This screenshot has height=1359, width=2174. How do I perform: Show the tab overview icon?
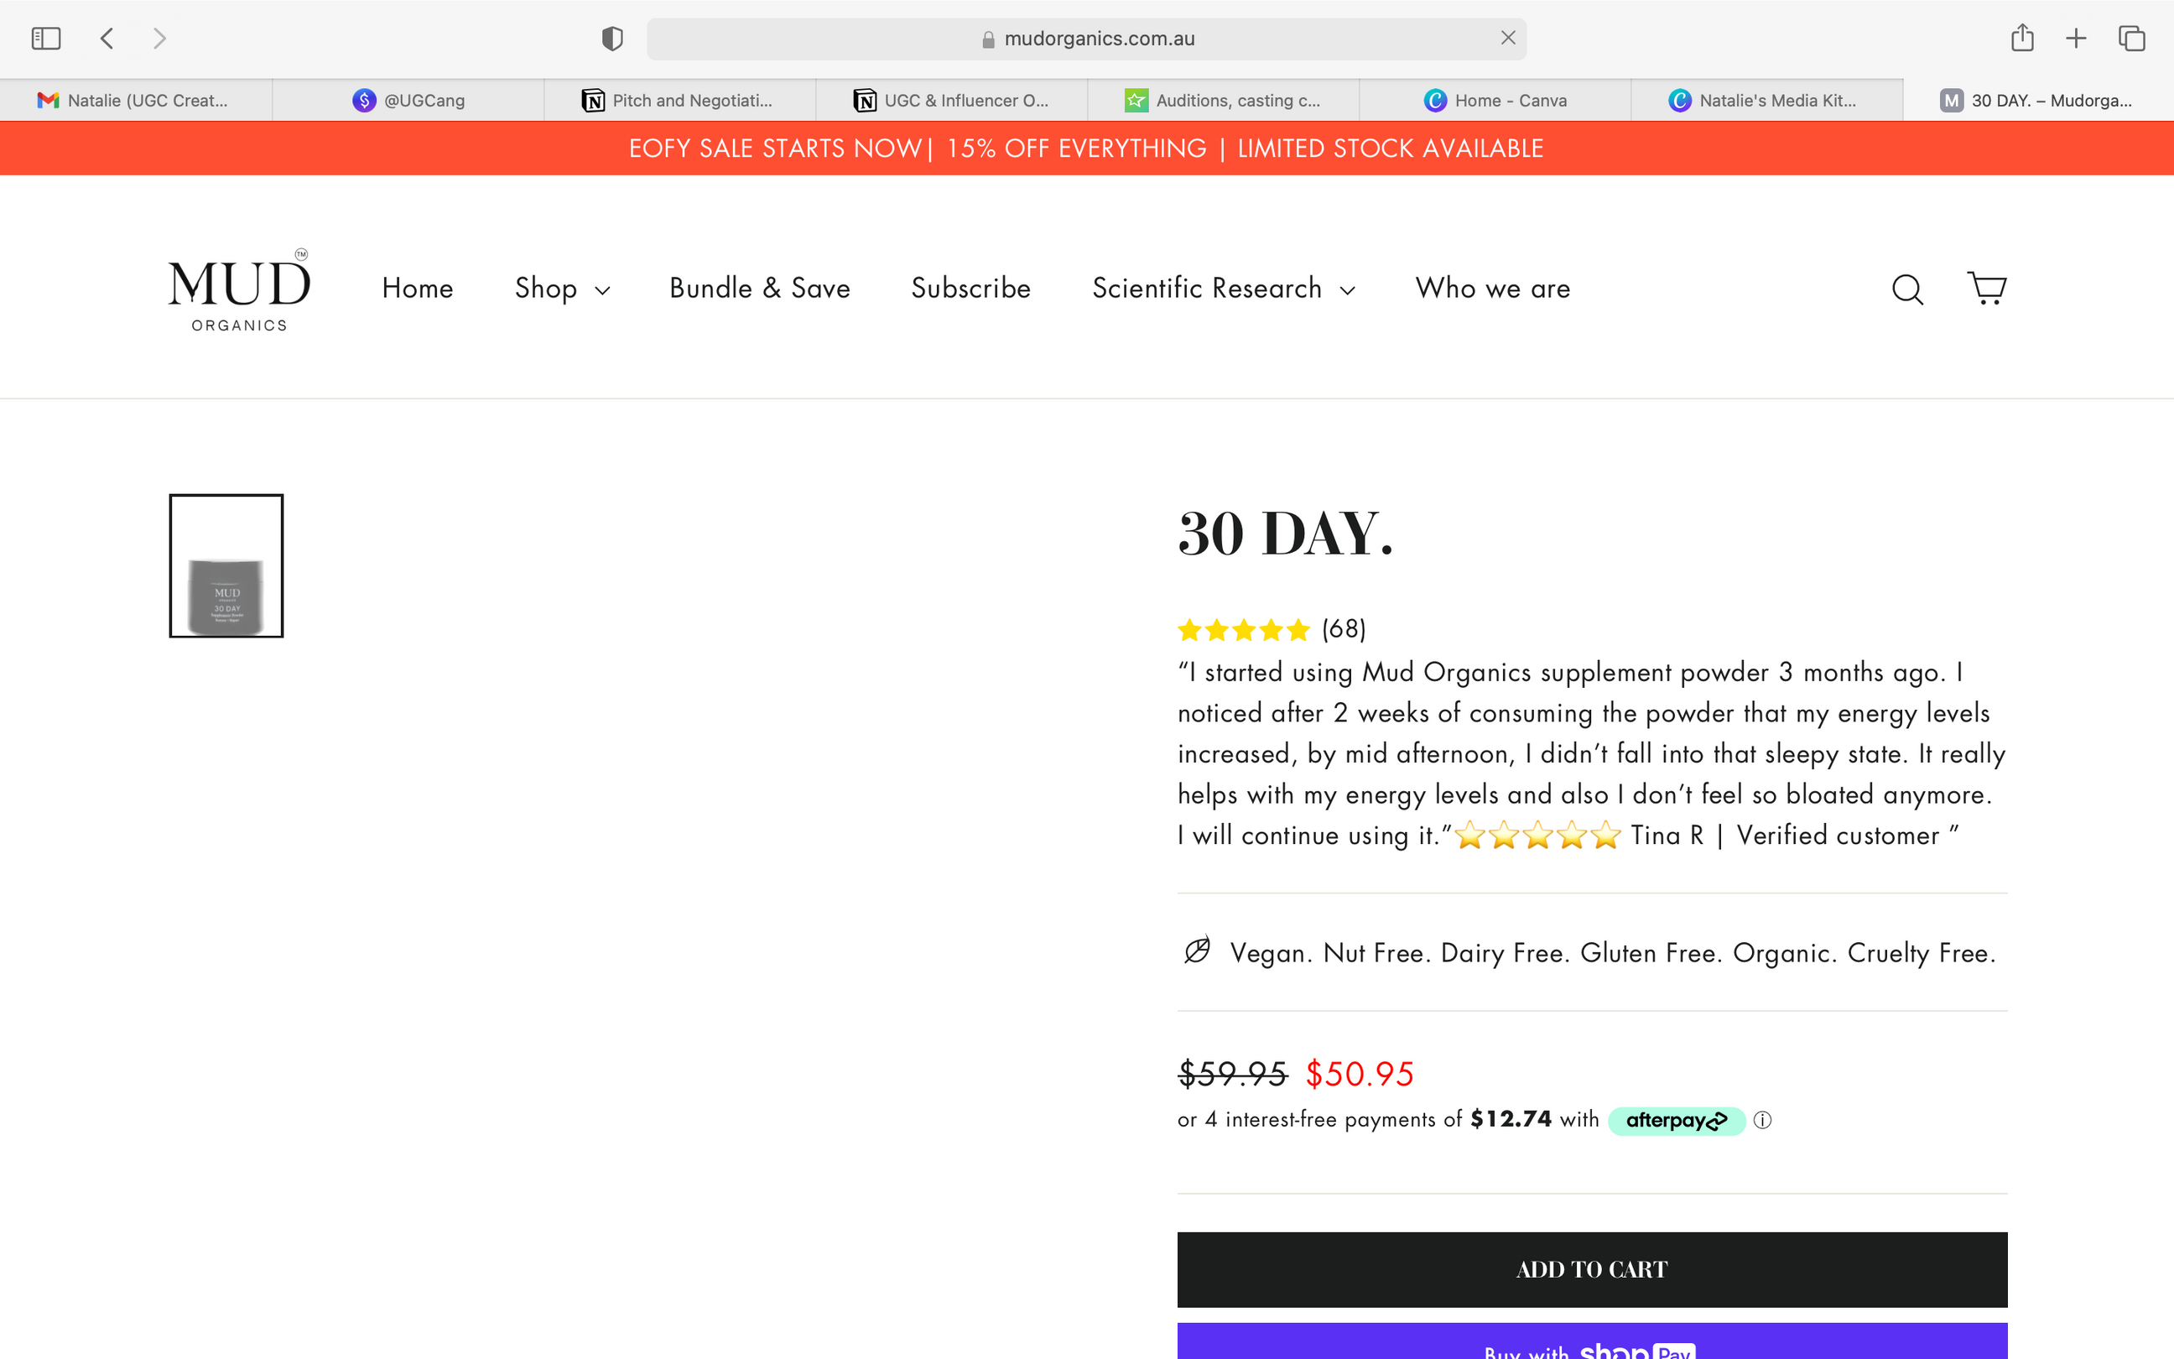2131,39
